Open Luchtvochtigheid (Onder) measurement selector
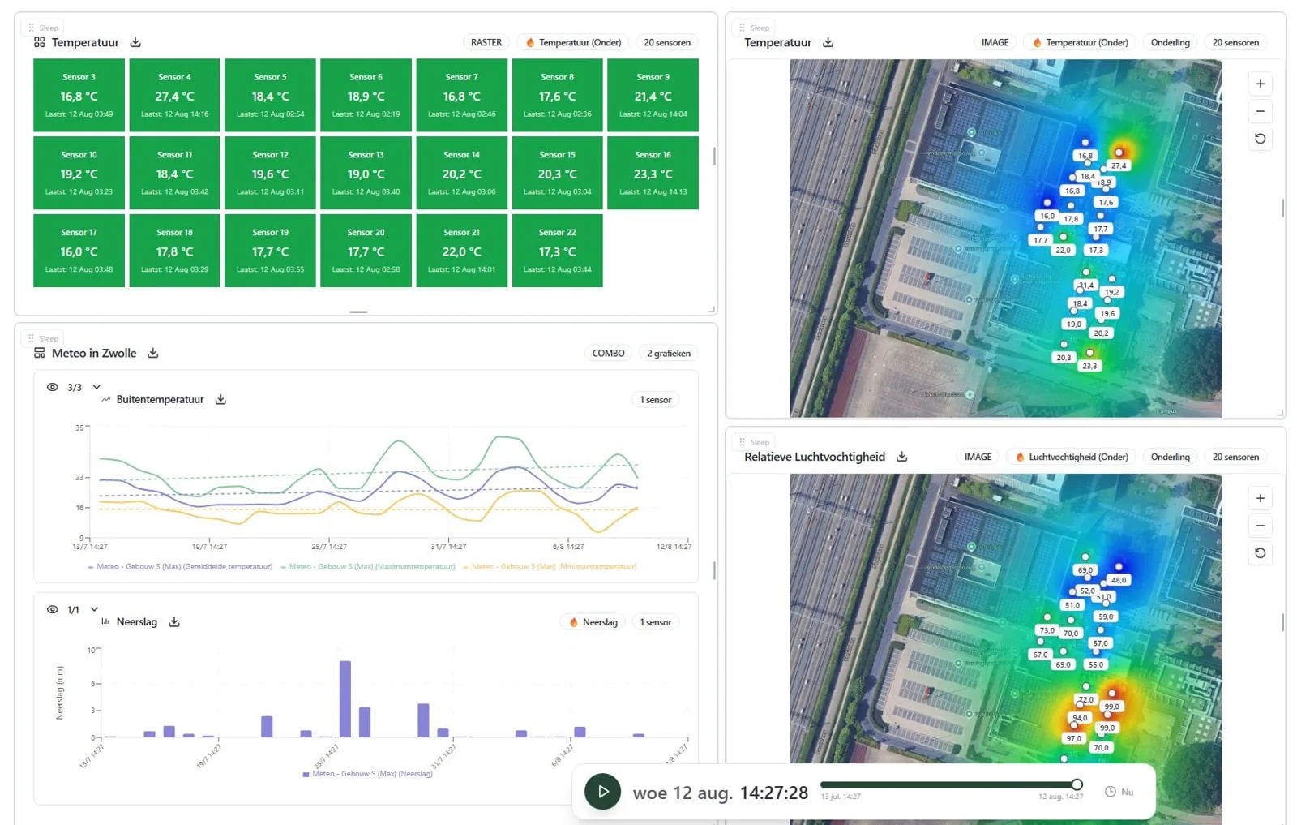 coord(1072,457)
